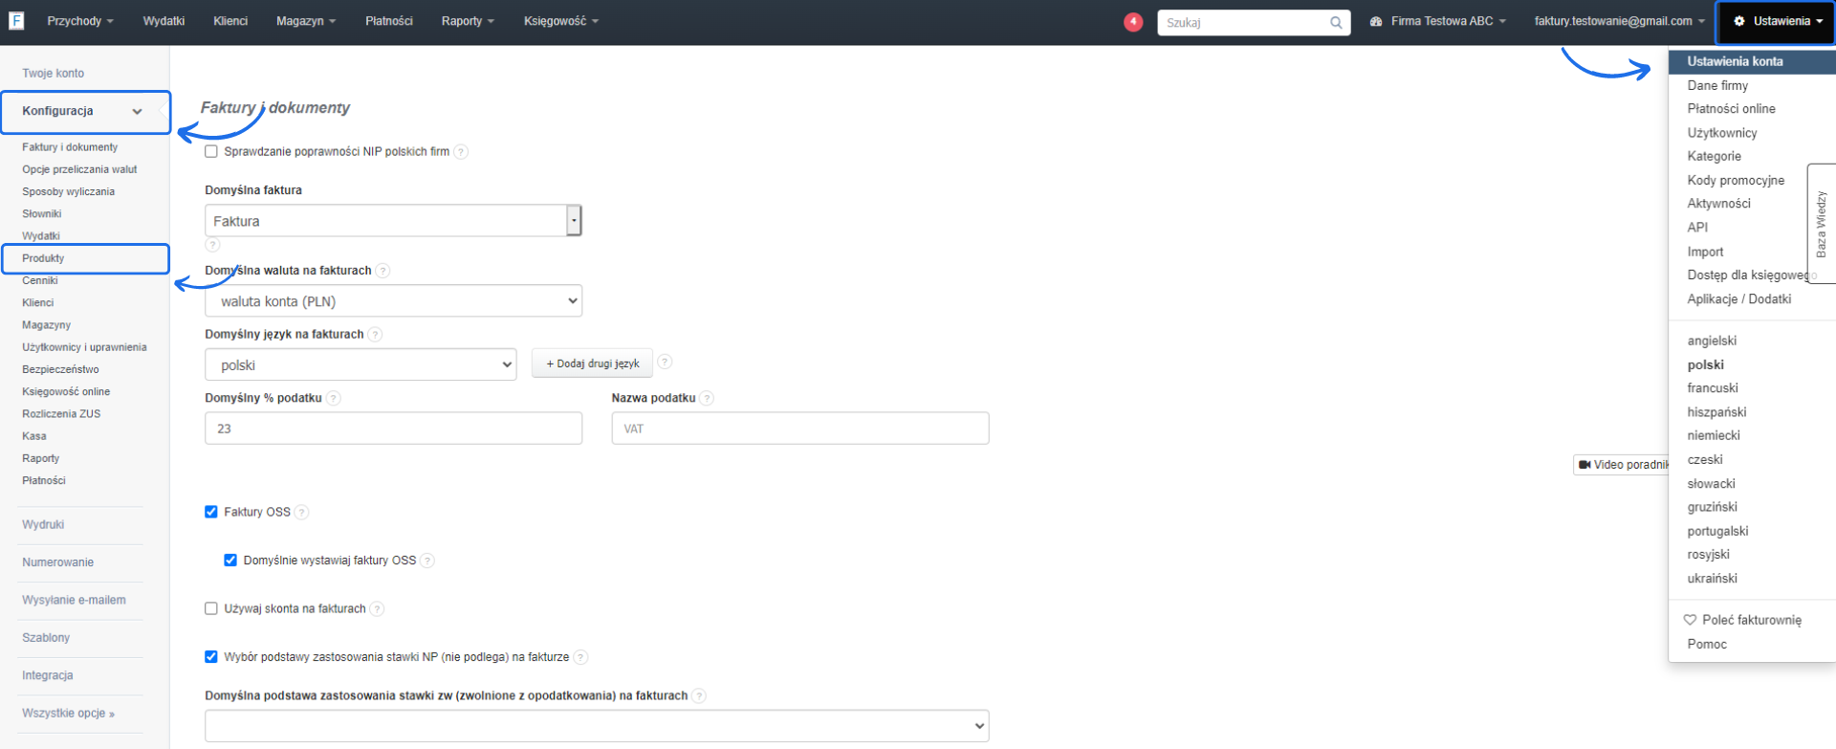
Task: Open Użytkownicy i uprawnienia sidebar link
Action: pyautogui.click(x=84, y=347)
